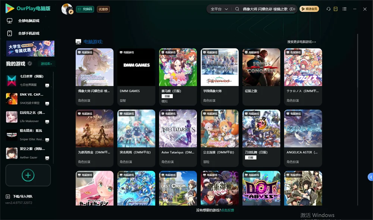373x220 pixels.
Task: Focus the game search input field
Action: point(267,9)
